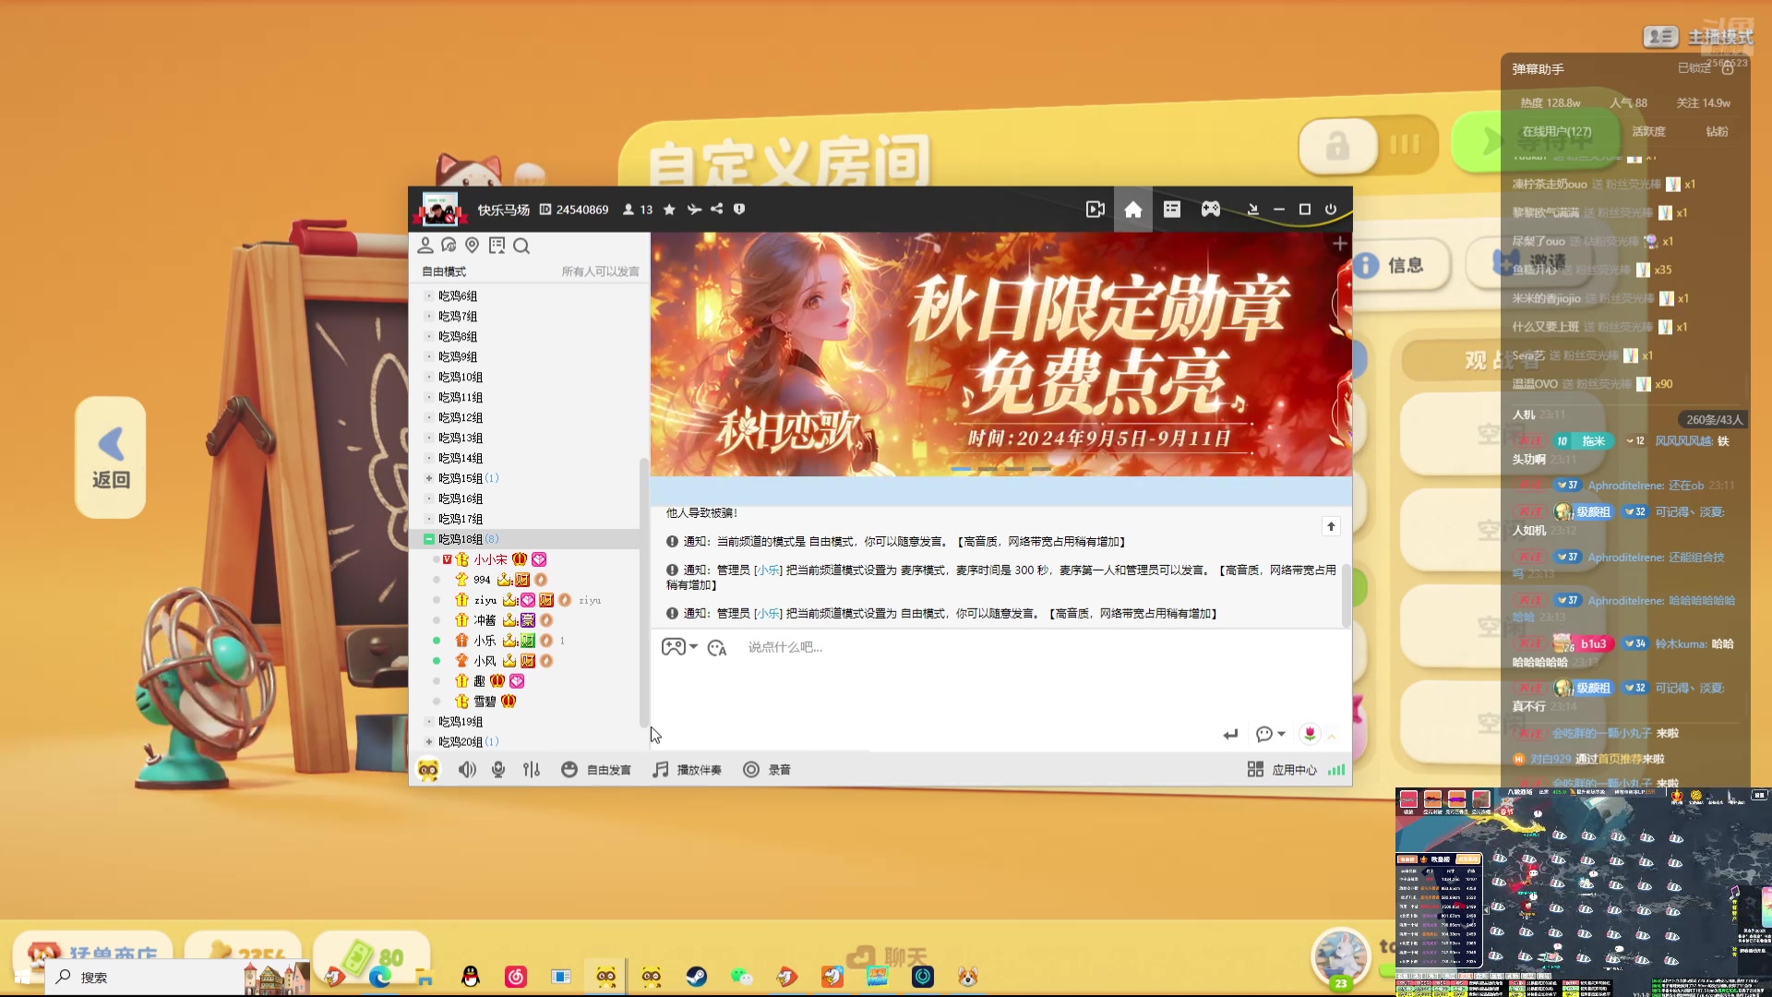Switch to the 钻粉 tab in 弹幕助手

point(1717,131)
